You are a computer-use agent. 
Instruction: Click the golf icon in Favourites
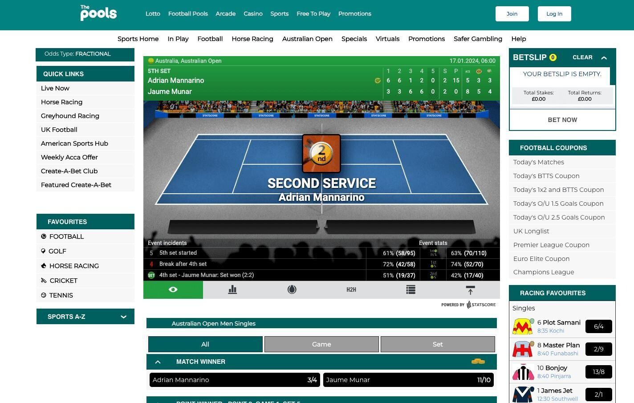tap(44, 251)
